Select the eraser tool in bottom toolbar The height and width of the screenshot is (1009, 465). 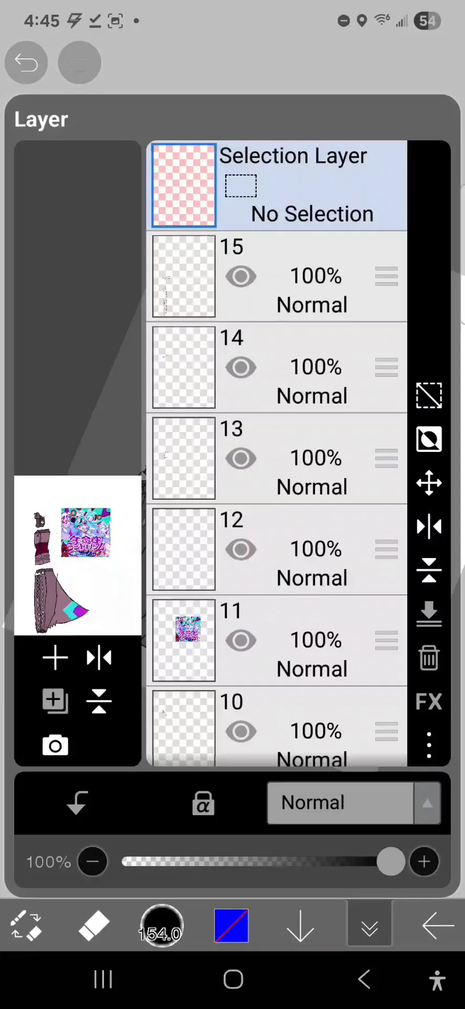pos(94,926)
